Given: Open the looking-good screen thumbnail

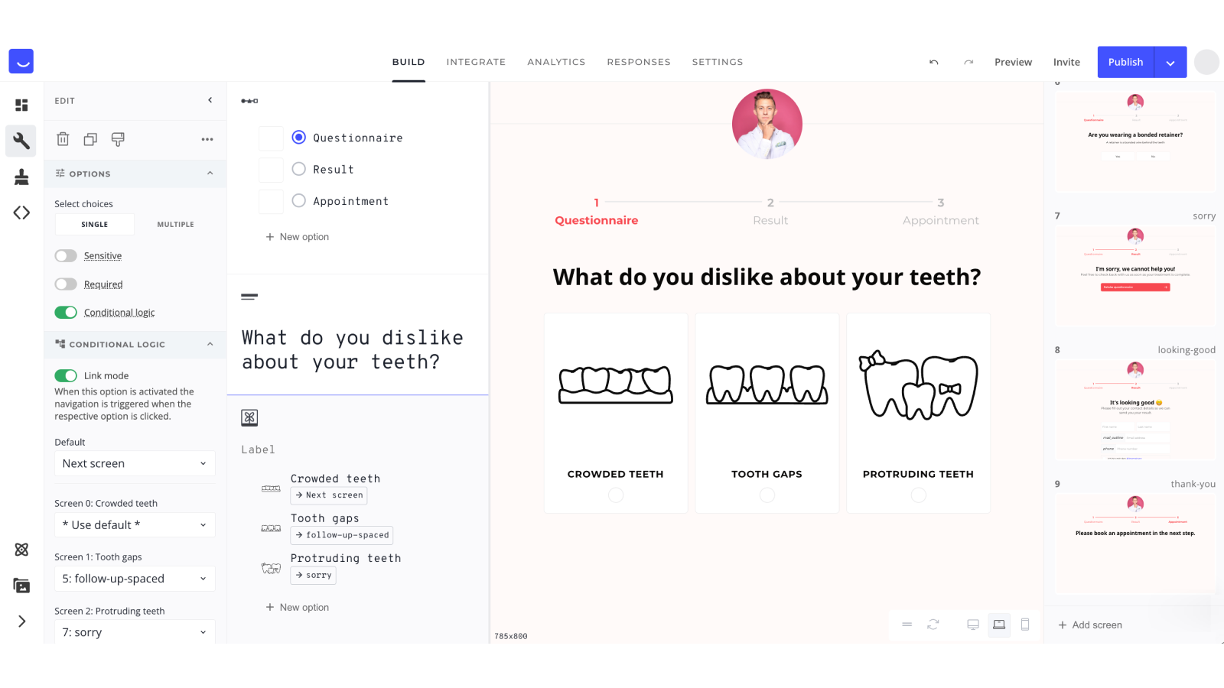Looking at the screenshot, I should [1135, 410].
